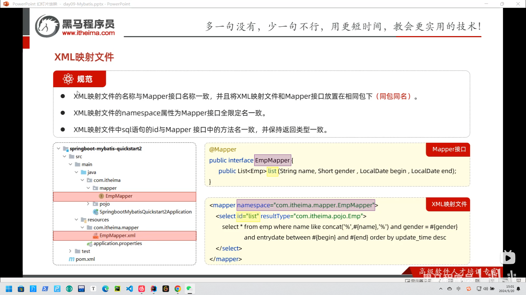The height and width of the screenshot is (295, 526).
Task: Collapse the com.itheima package chevron
Action: [x=82, y=180]
